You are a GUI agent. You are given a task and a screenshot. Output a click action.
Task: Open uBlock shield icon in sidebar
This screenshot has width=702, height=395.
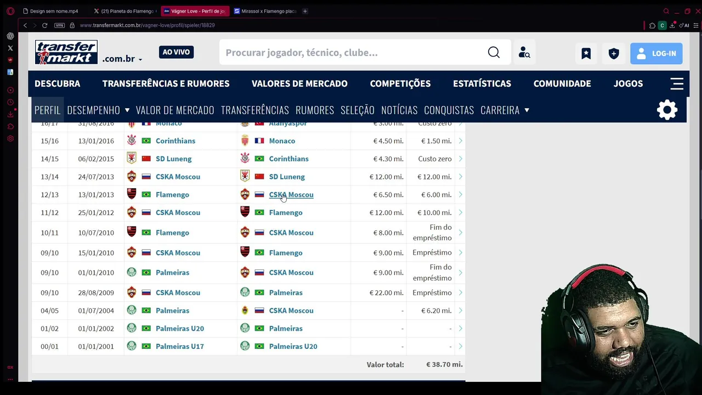[10, 60]
